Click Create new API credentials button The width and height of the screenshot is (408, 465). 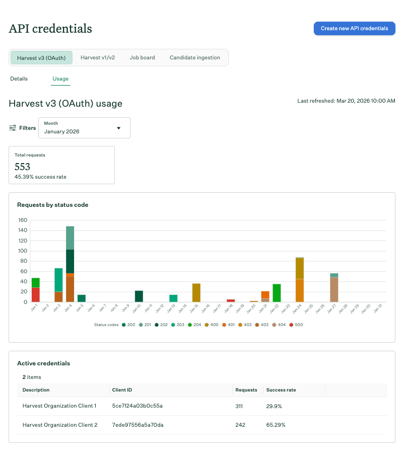pos(354,29)
